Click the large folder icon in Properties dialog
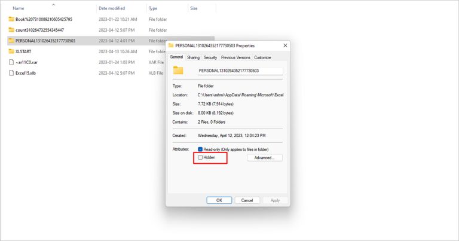This screenshot has width=459, height=241. [178, 71]
